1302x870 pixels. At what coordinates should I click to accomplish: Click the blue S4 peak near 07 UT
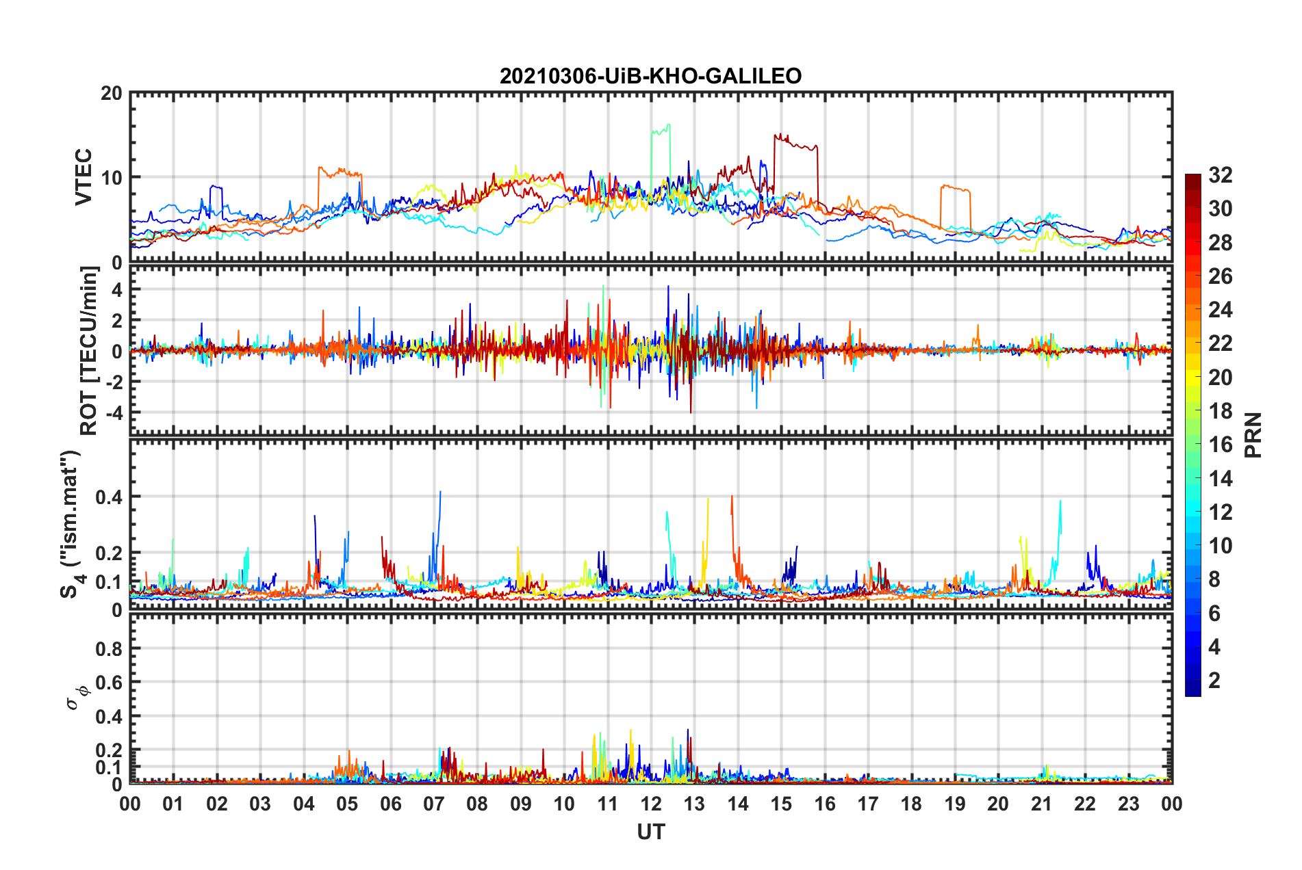click(x=439, y=506)
